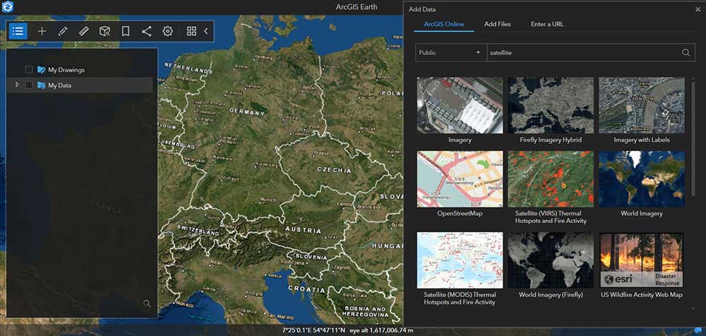The height and width of the screenshot is (336, 706).
Task: Click the AUSTRIA label on map
Action: tap(304, 230)
